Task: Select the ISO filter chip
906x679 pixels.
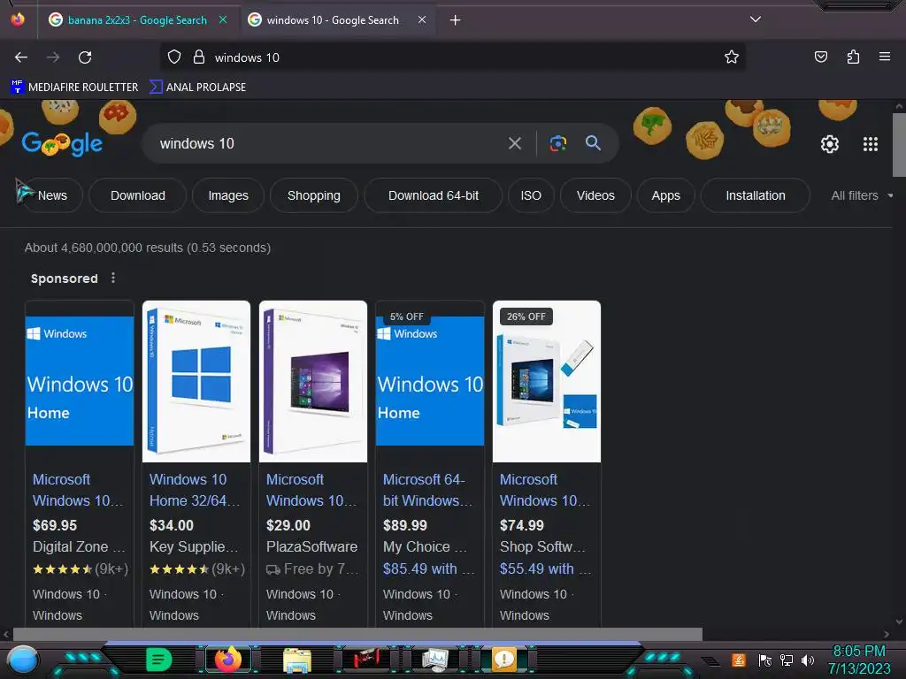Action: [x=531, y=195]
